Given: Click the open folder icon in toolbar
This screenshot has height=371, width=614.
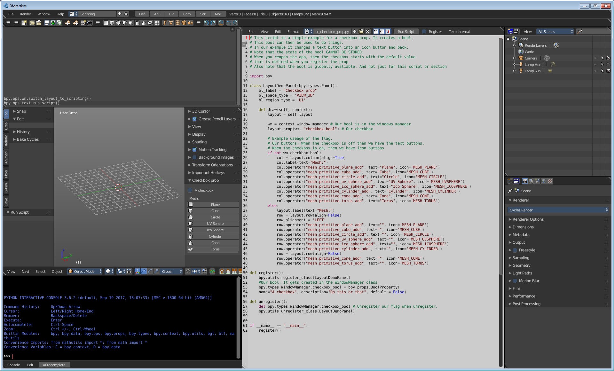Looking at the screenshot, I should click(32, 23).
